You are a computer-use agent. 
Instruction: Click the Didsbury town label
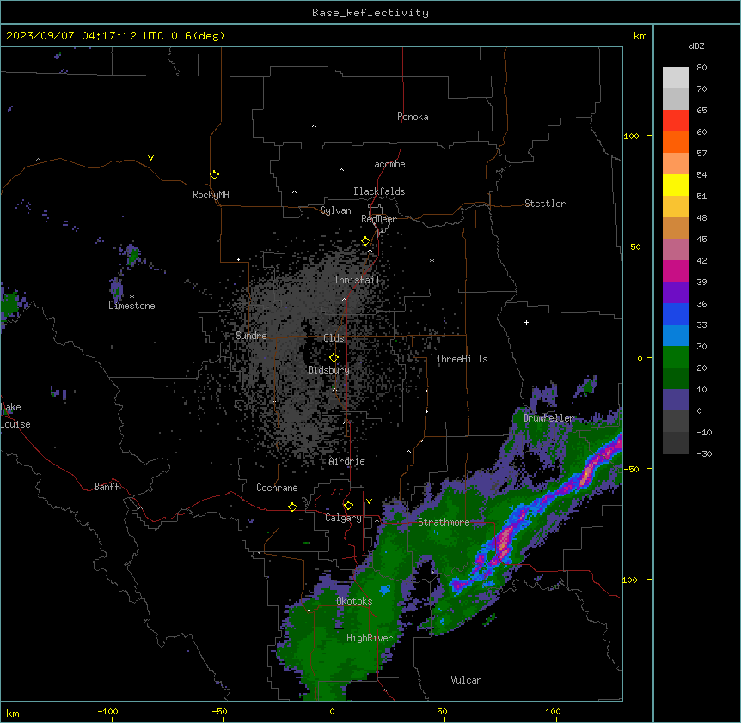click(329, 370)
